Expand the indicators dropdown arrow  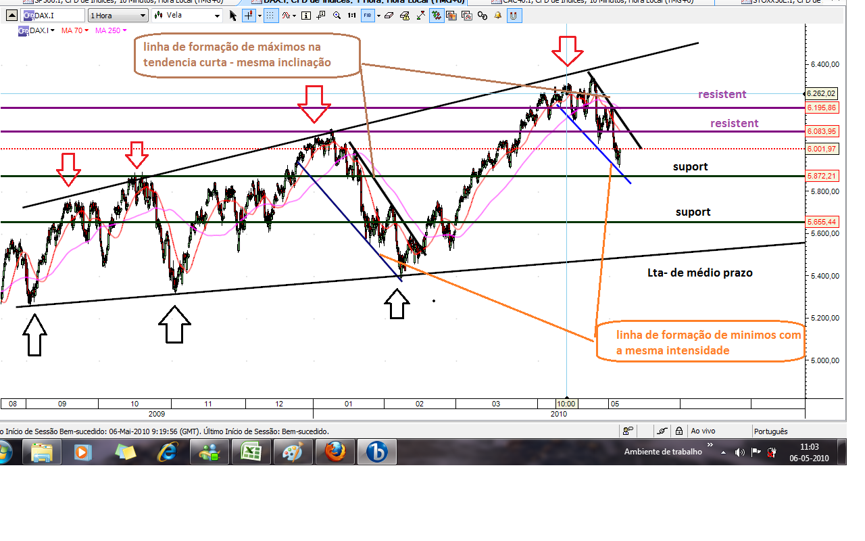pyautogui.click(x=294, y=16)
